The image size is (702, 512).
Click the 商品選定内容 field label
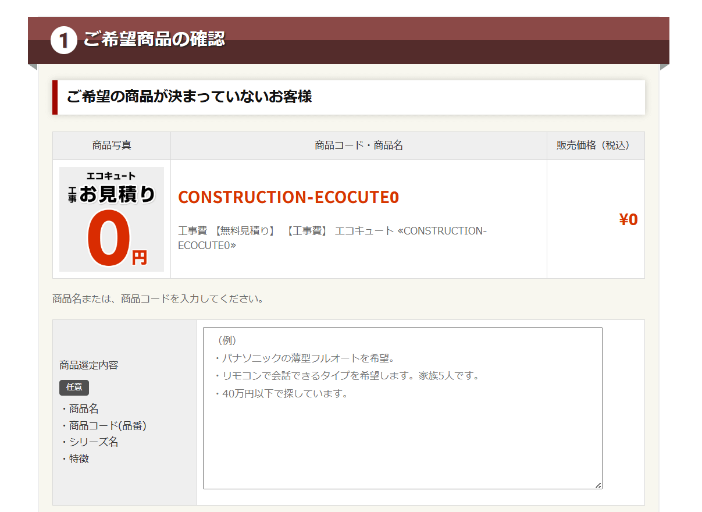(x=88, y=365)
